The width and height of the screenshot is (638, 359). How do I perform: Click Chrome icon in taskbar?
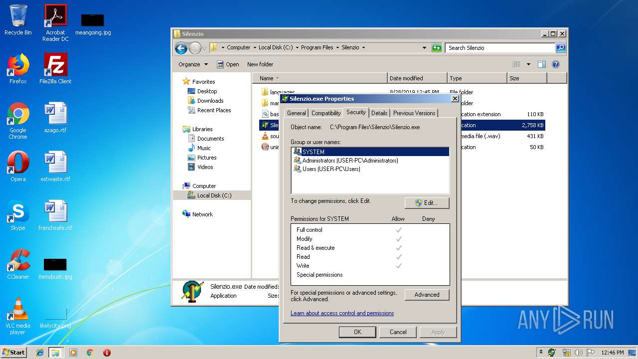point(90,353)
